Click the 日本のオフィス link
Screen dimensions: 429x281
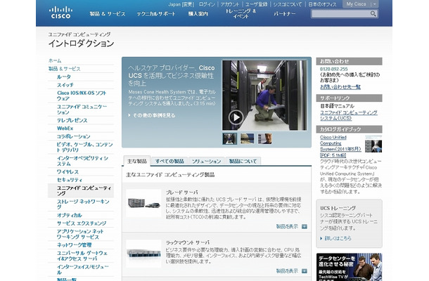pyautogui.click(x=322, y=4)
